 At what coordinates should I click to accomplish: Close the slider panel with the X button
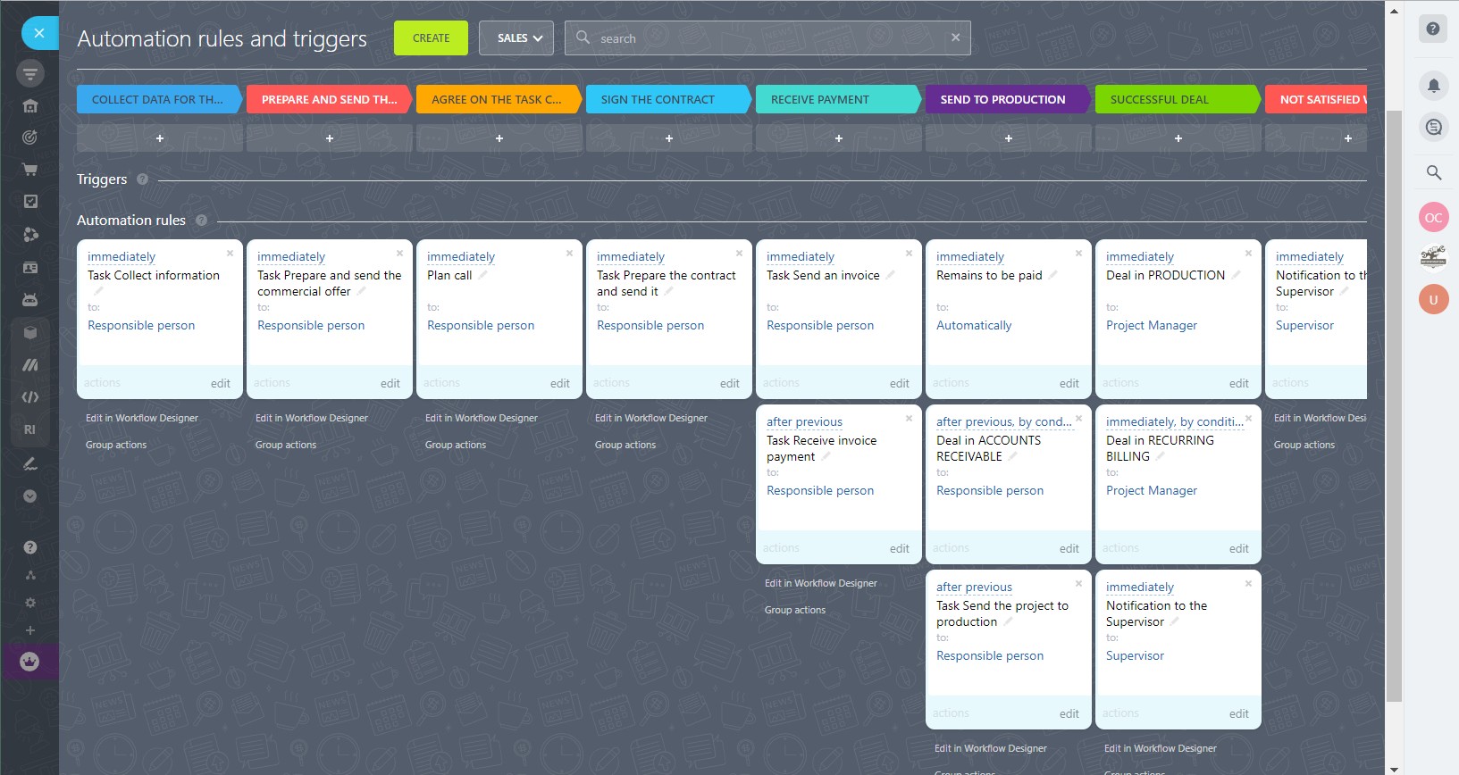tap(39, 33)
